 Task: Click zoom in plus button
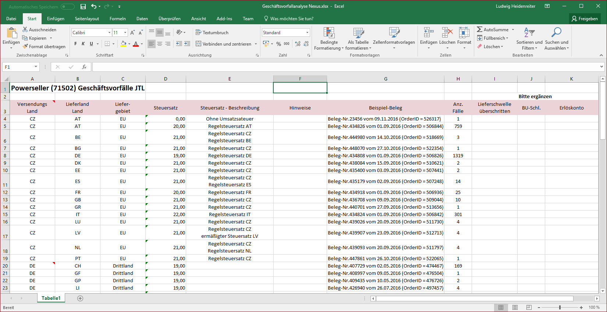point(581,308)
